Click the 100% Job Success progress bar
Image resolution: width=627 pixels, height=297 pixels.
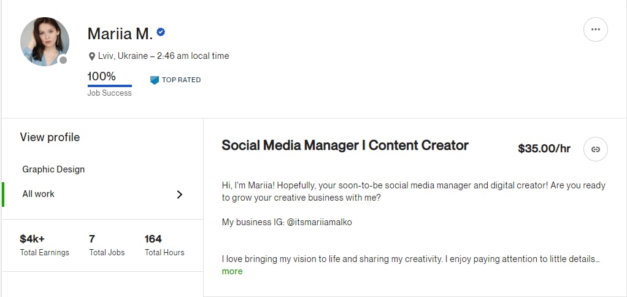point(110,85)
